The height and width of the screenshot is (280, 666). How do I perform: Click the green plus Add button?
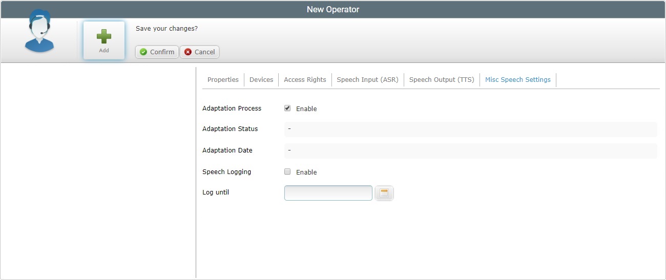pyautogui.click(x=104, y=40)
